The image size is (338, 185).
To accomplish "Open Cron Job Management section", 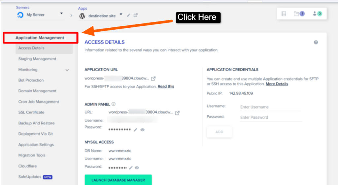I will (x=39, y=102).
